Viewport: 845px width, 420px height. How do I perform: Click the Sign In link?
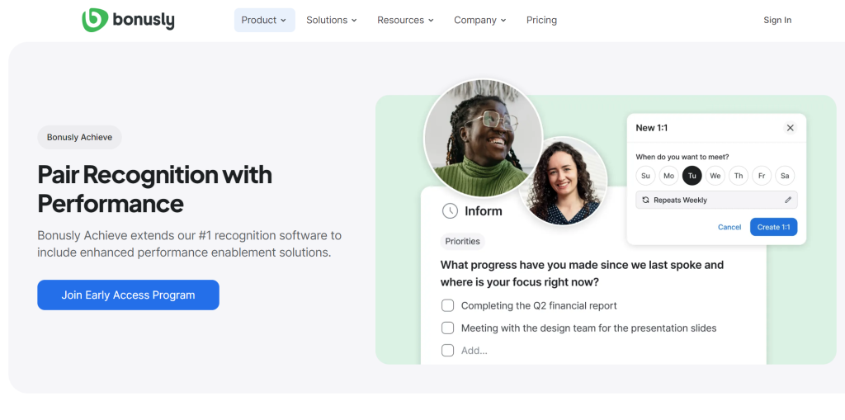tap(777, 20)
